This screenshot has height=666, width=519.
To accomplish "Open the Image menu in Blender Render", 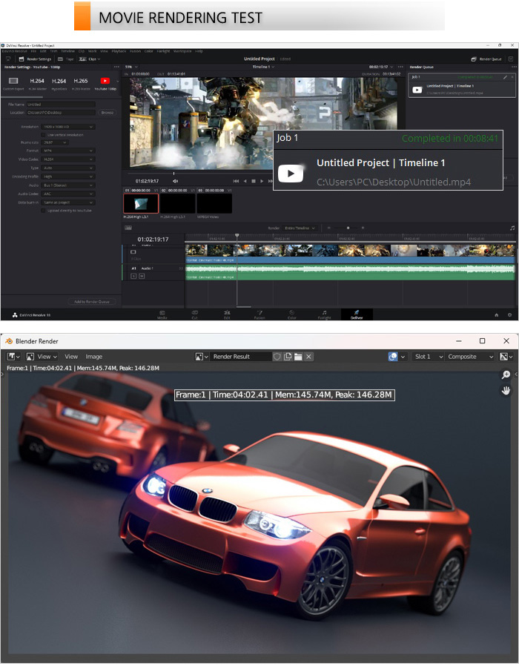I will pos(94,357).
